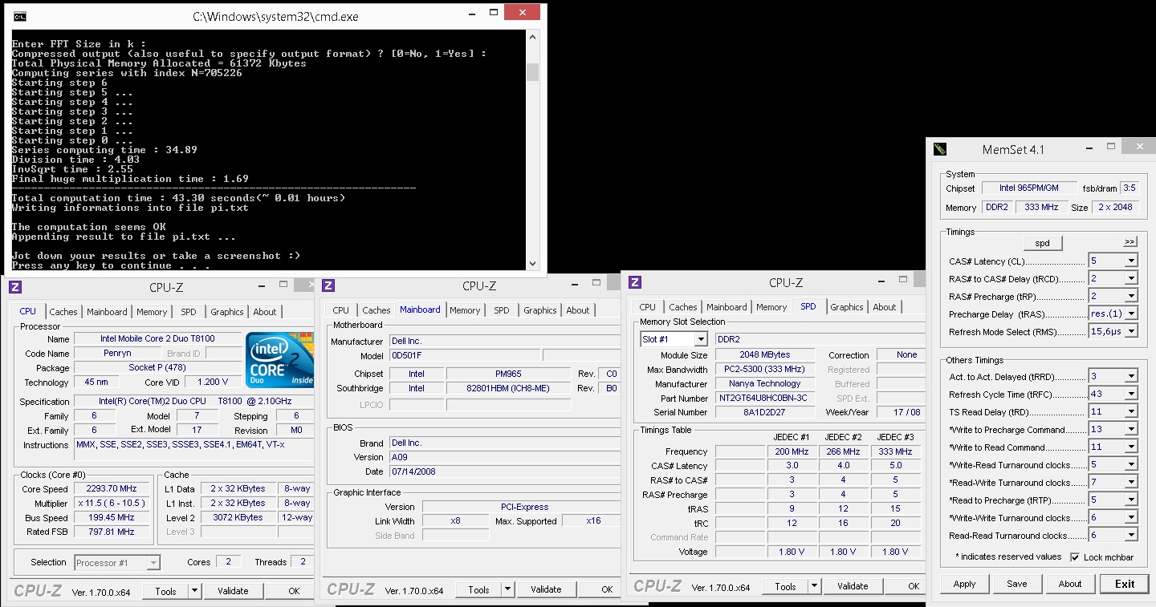Click the Z icon of the Mainboard CPU-Z window
The height and width of the screenshot is (607, 1156).
coord(328,285)
